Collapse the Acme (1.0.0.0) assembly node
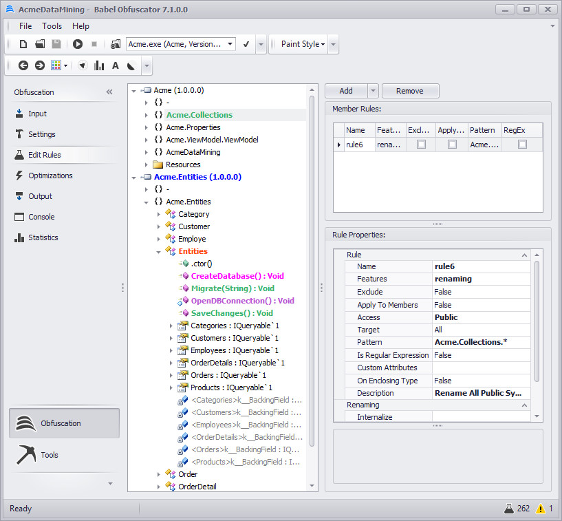The width and height of the screenshot is (562, 521). [x=133, y=91]
